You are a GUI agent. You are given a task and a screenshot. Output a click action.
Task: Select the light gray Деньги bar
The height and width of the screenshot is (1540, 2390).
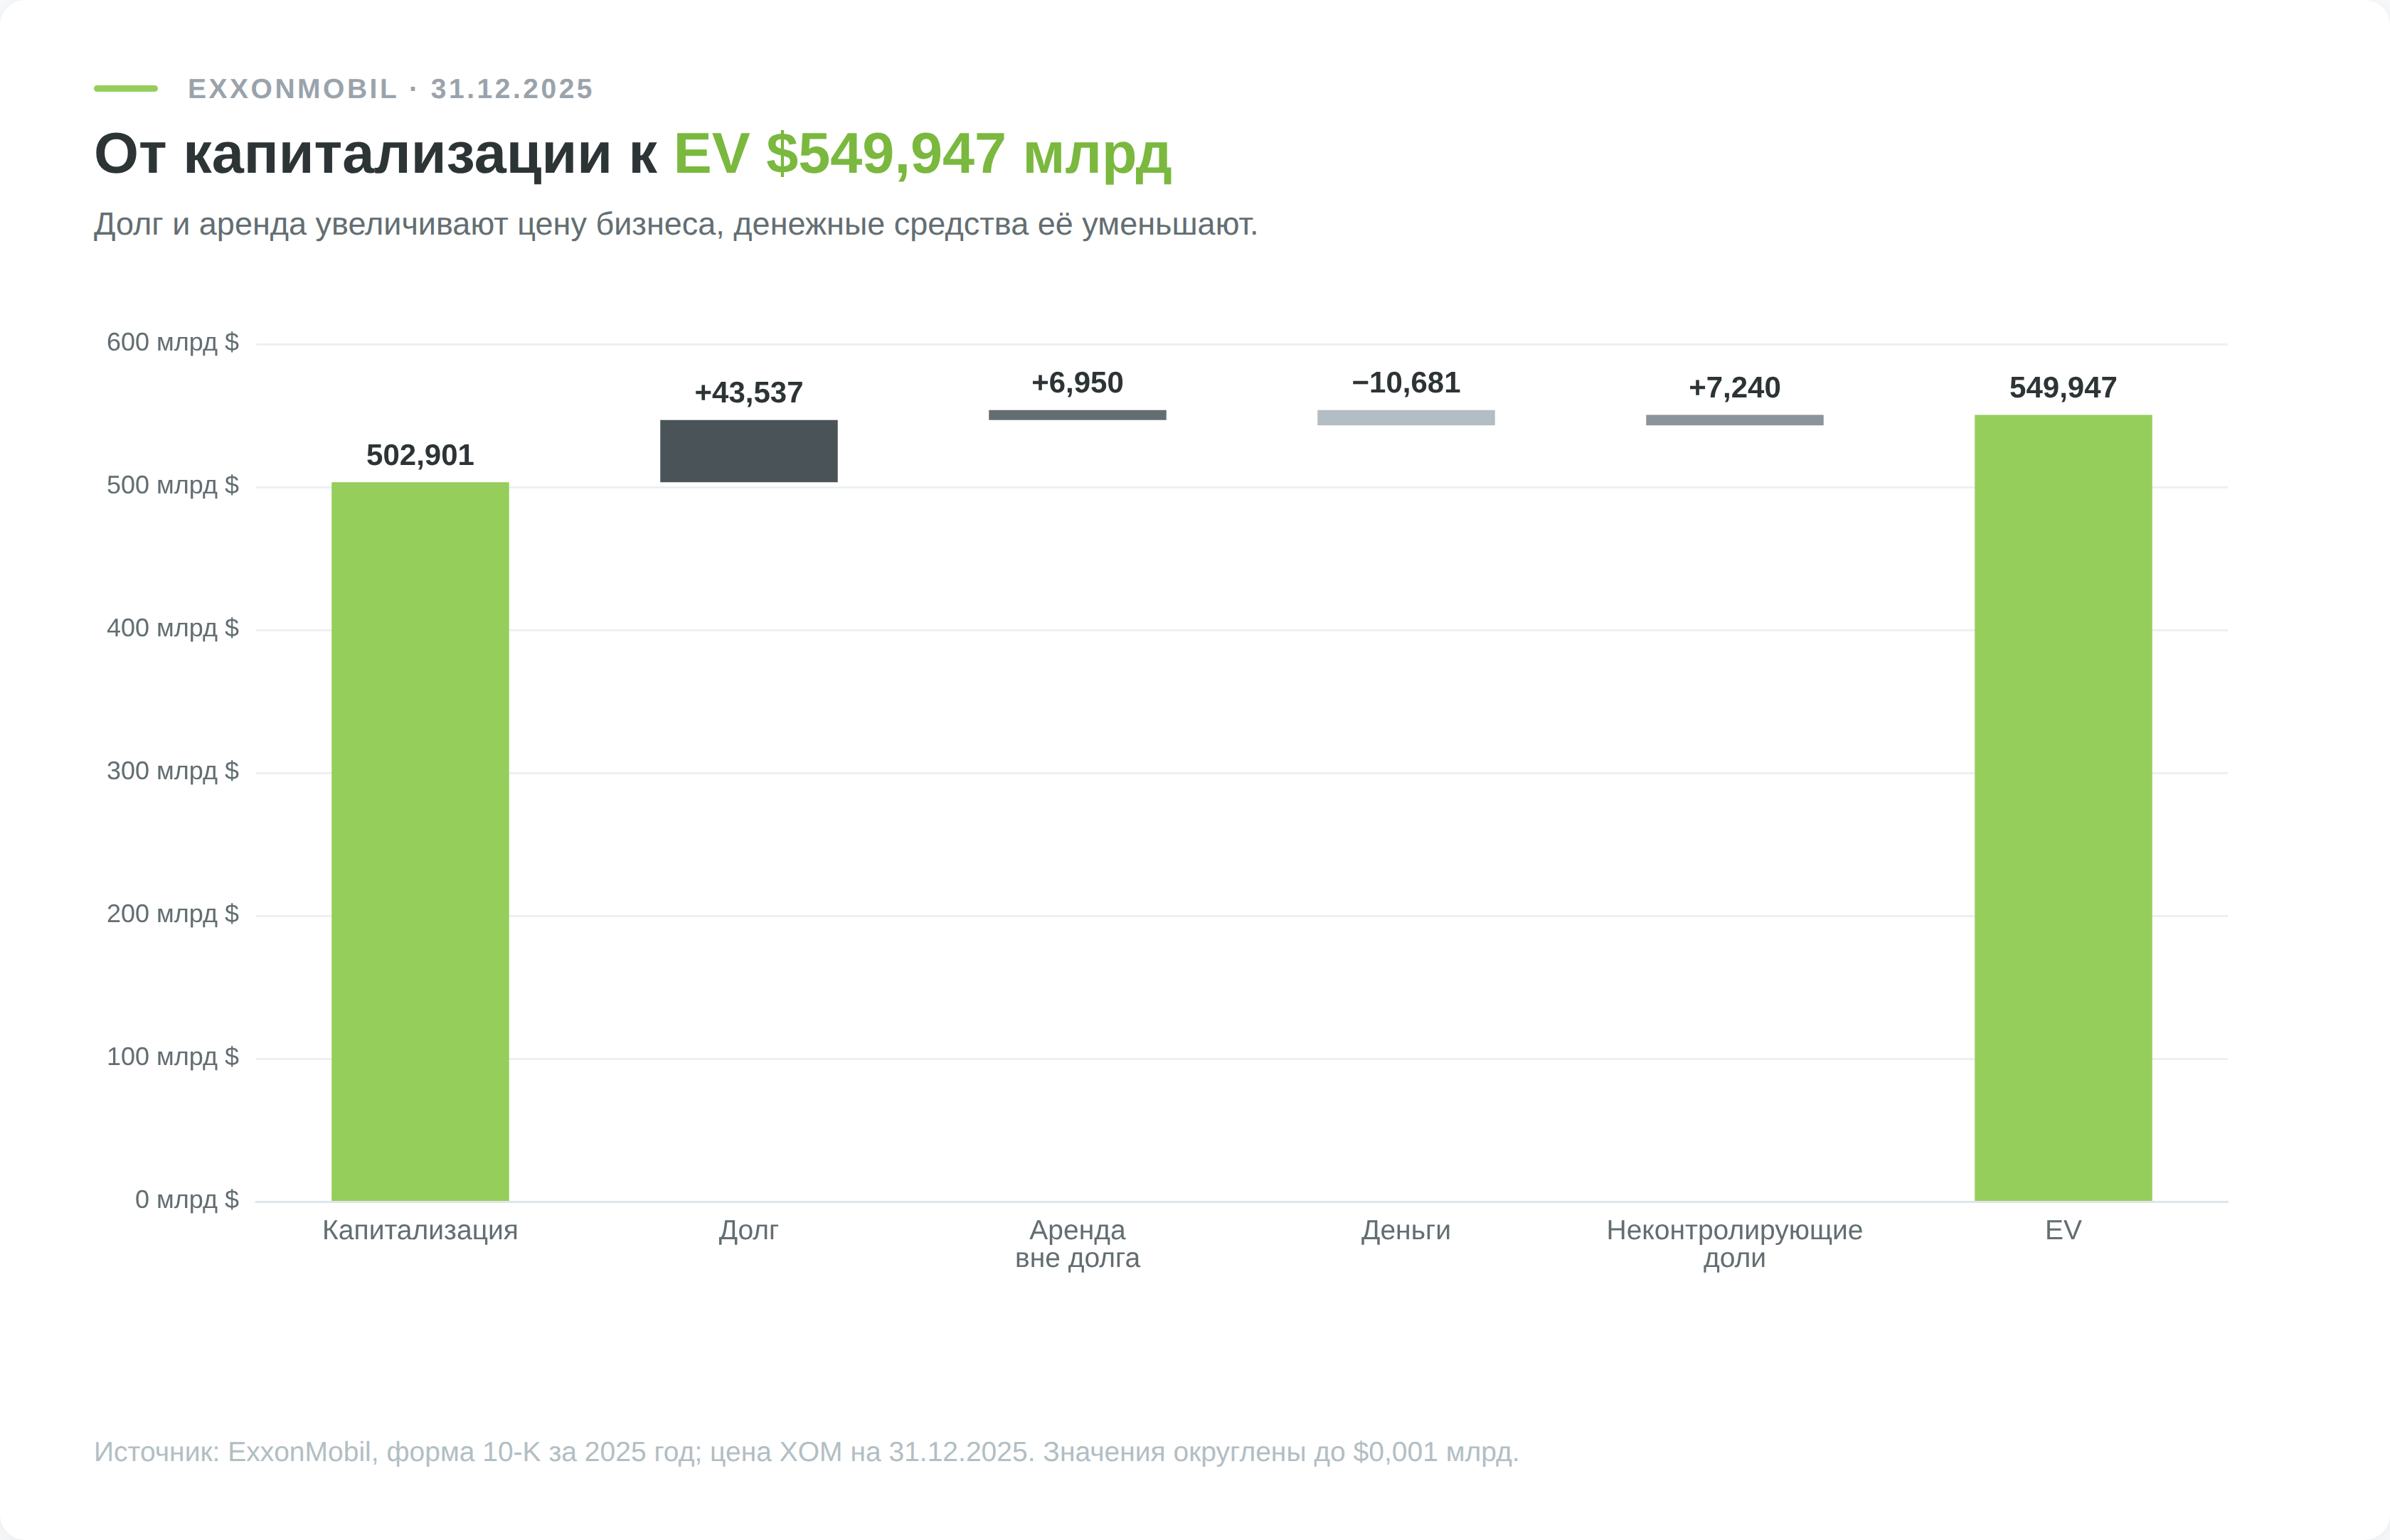tap(1406, 417)
